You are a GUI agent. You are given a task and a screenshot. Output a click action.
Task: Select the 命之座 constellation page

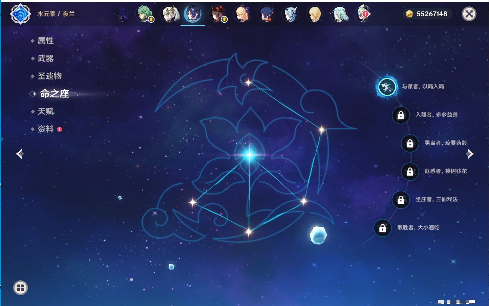[54, 94]
